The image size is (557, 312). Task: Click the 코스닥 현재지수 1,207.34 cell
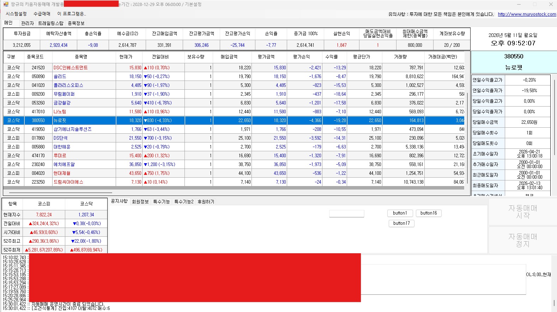pos(86,215)
